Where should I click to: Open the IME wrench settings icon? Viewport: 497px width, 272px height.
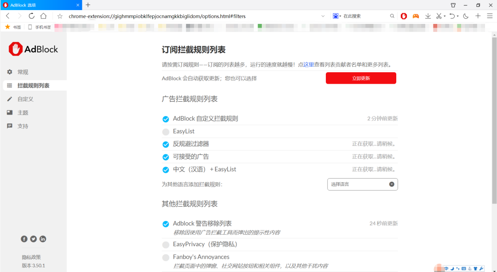[481, 268]
